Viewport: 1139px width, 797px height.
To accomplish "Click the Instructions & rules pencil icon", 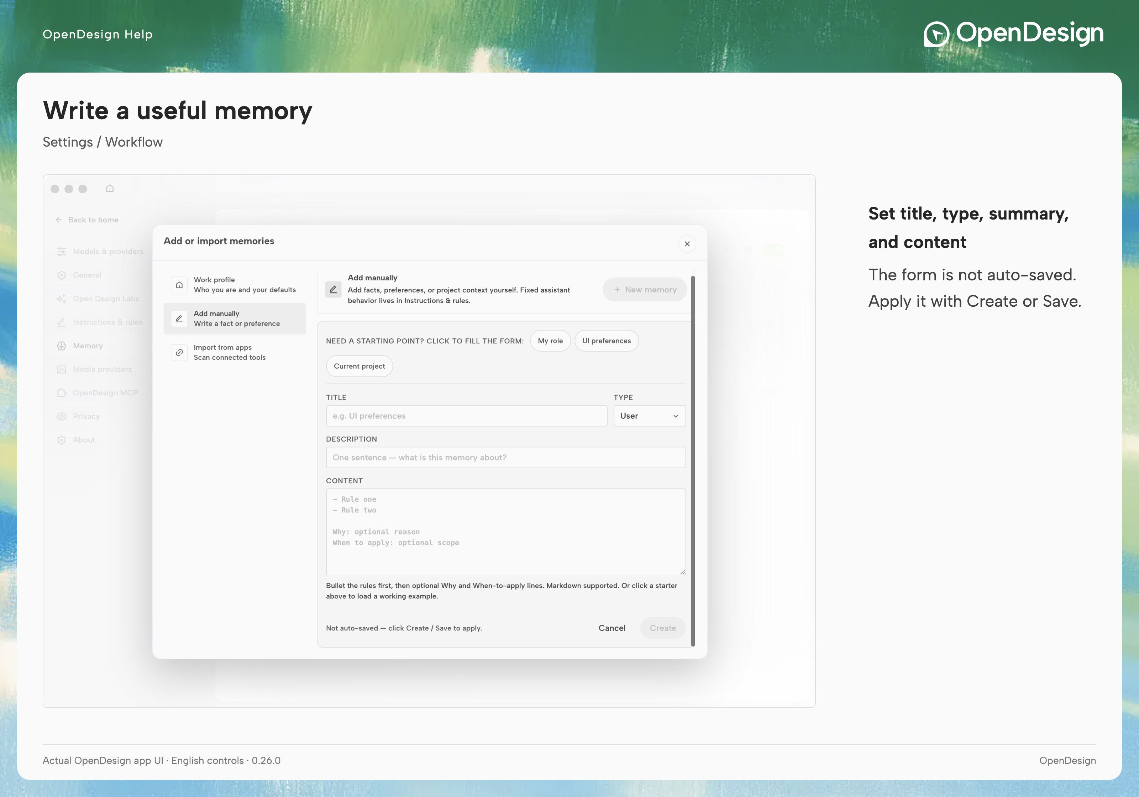I will coord(62,322).
